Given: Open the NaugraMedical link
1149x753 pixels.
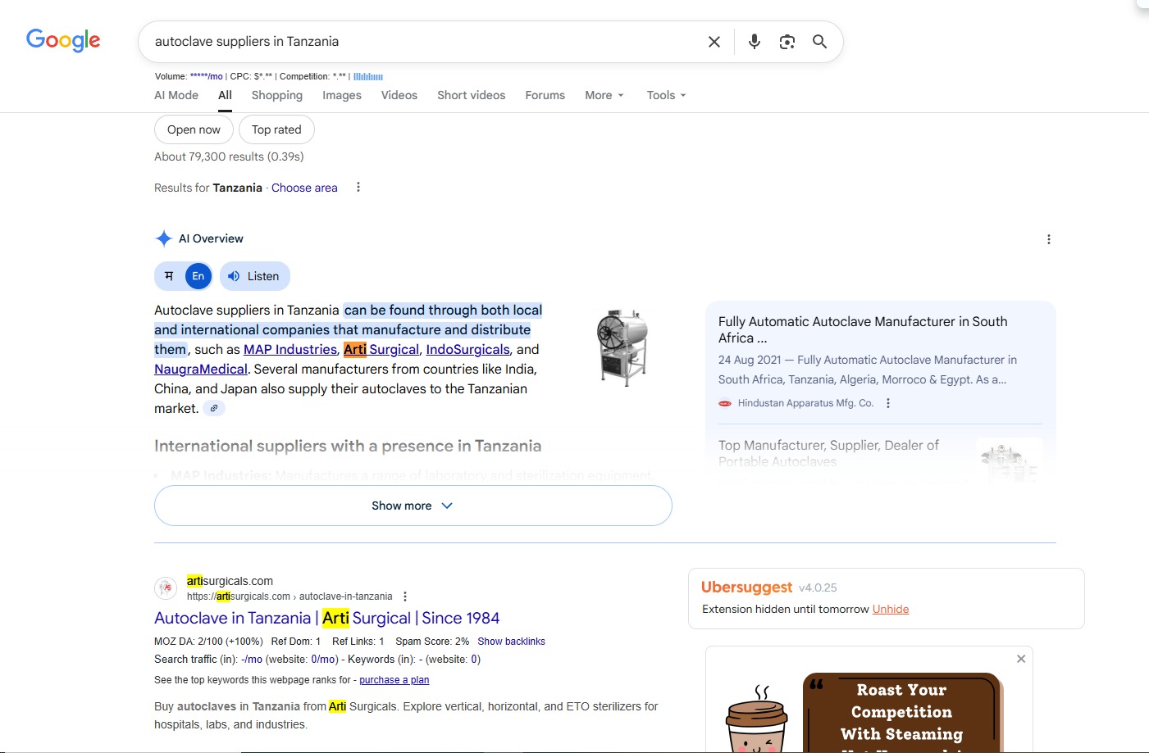Looking at the screenshot, I should (x=201, y=369).
